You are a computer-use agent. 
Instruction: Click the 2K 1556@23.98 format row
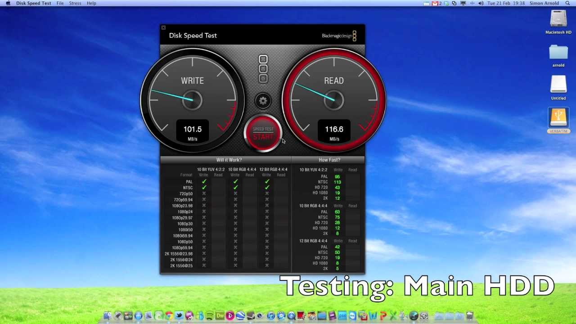[x=225, y=254]
